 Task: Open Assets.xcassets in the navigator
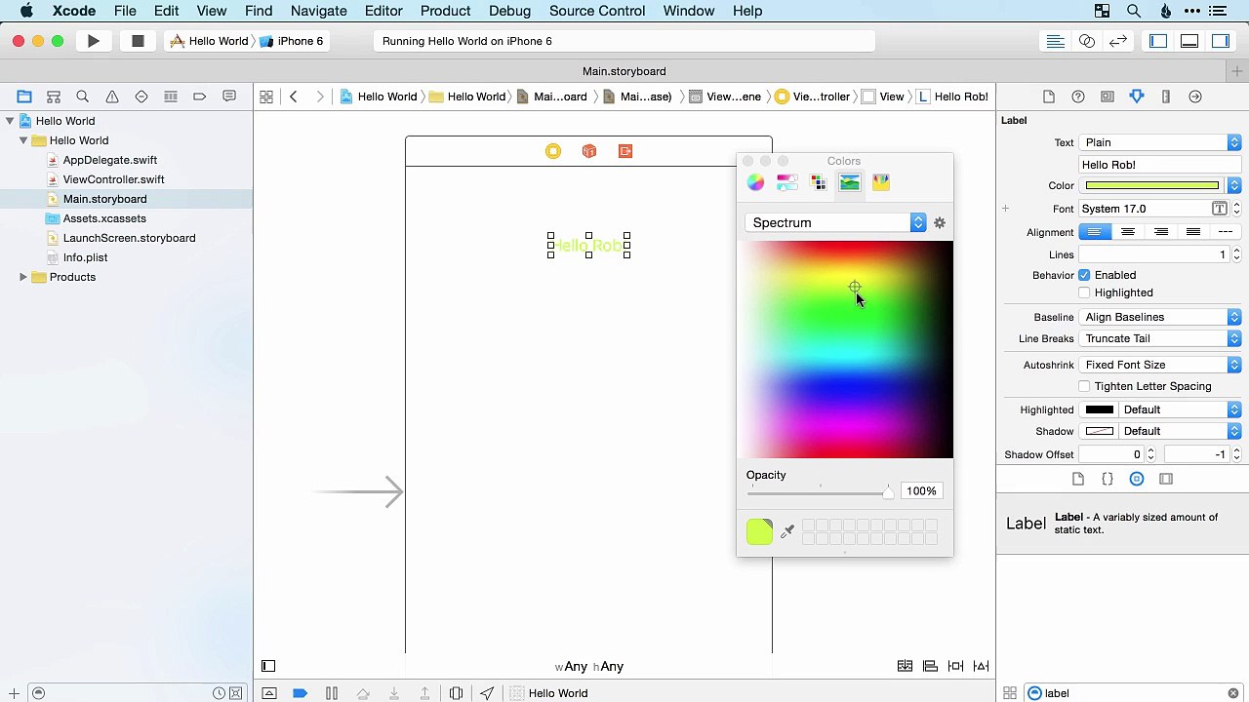(x=104, y=218)
